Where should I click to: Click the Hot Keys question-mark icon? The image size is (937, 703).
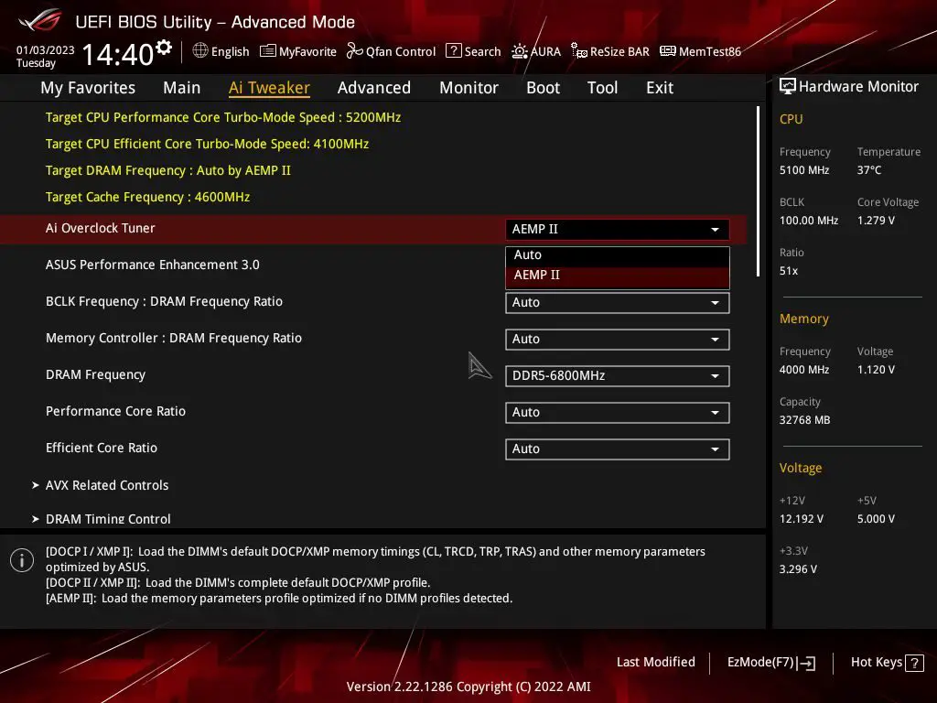click(x=914, y=663)
